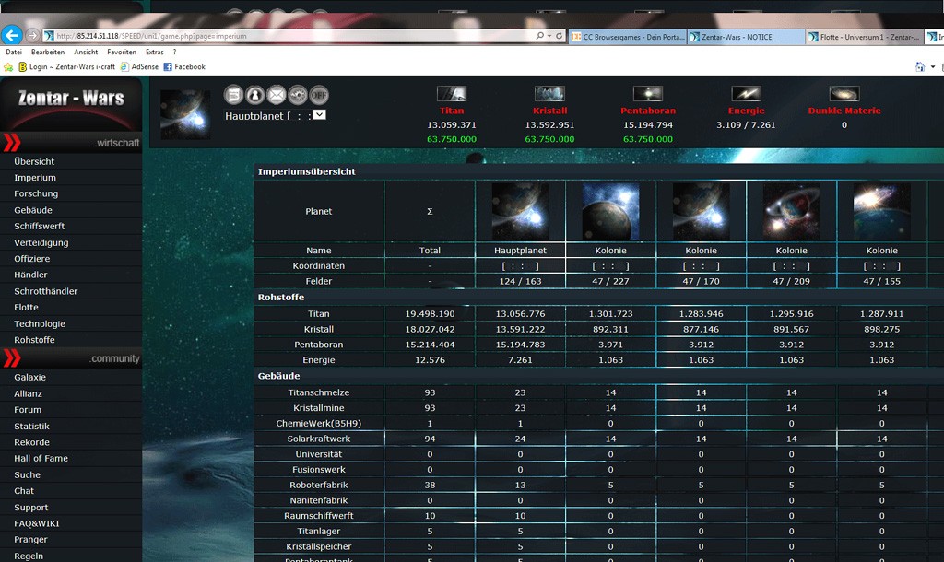Click the Facebook bookmark in favorites bar

point(184,67)
